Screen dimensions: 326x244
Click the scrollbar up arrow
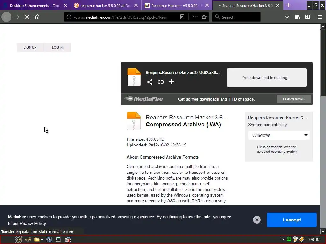click(x=323, y=27)
